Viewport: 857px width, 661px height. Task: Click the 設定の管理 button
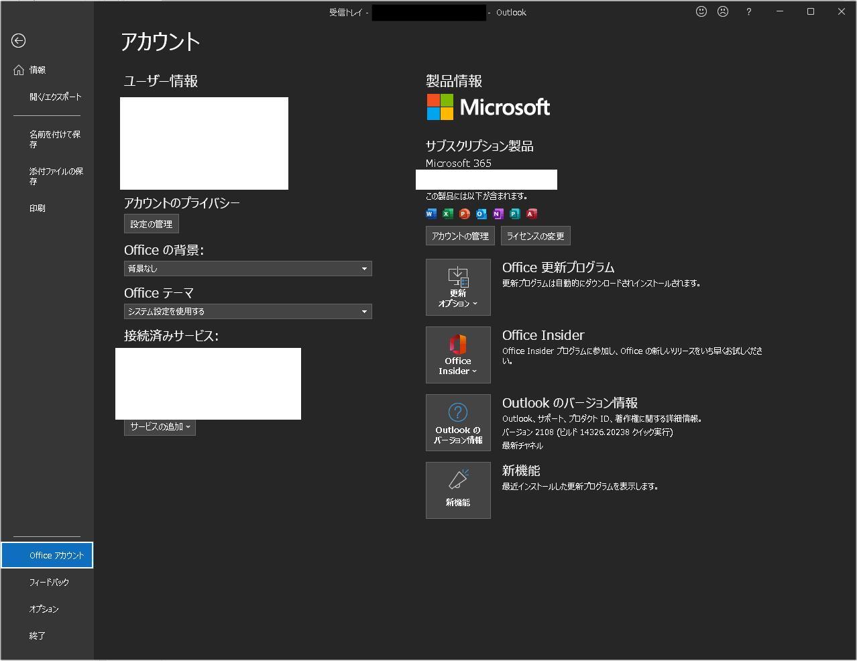click(x=152, y=224)
